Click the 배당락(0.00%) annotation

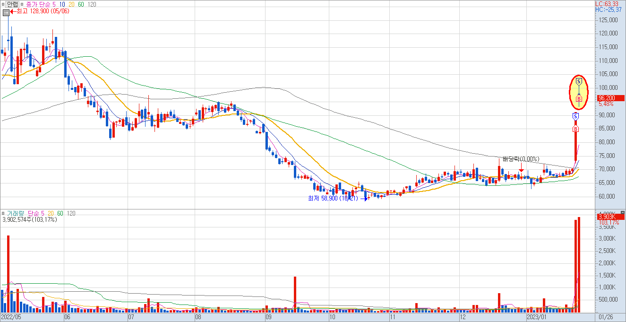pyautogui.click(x=521, y=159)
